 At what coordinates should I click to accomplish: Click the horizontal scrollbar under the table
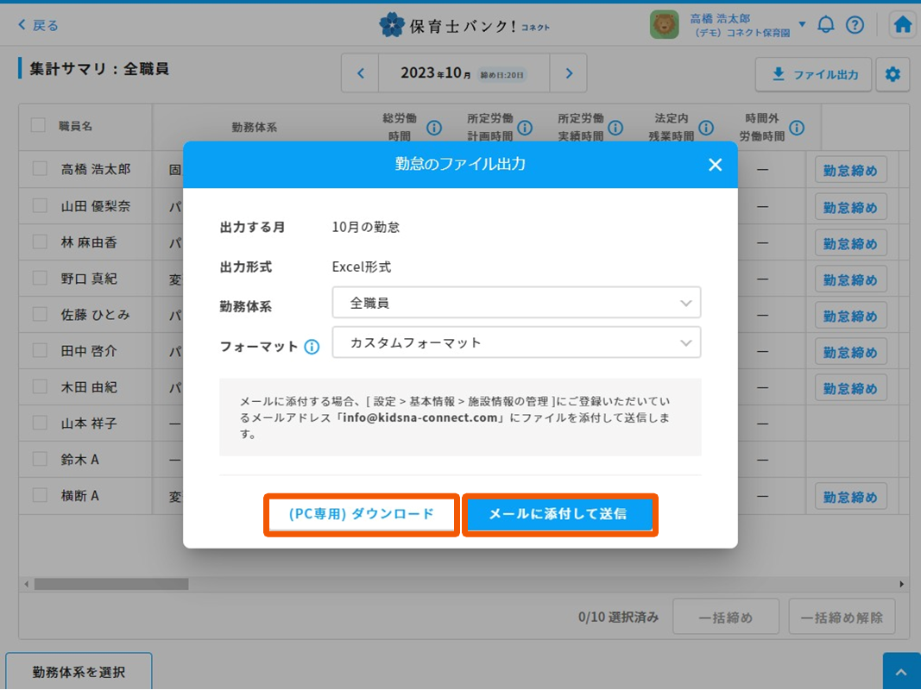click(111, 584)
